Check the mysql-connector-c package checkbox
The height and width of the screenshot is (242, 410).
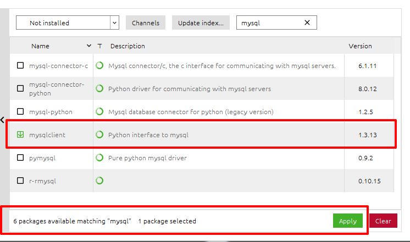tap(20, 65)
